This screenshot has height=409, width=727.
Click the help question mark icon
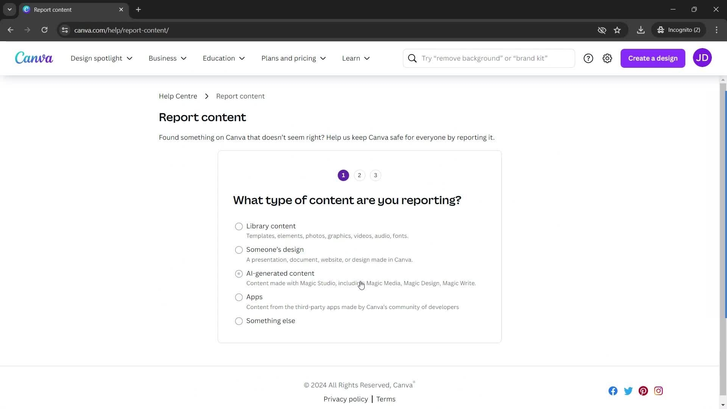[x=588, y=58]
